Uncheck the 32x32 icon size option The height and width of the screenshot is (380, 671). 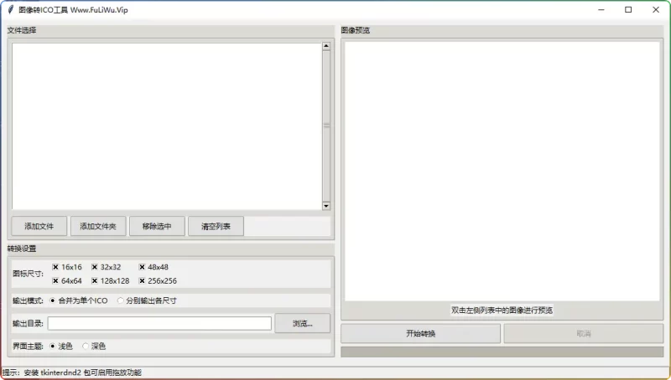click(x=95, y=267)
